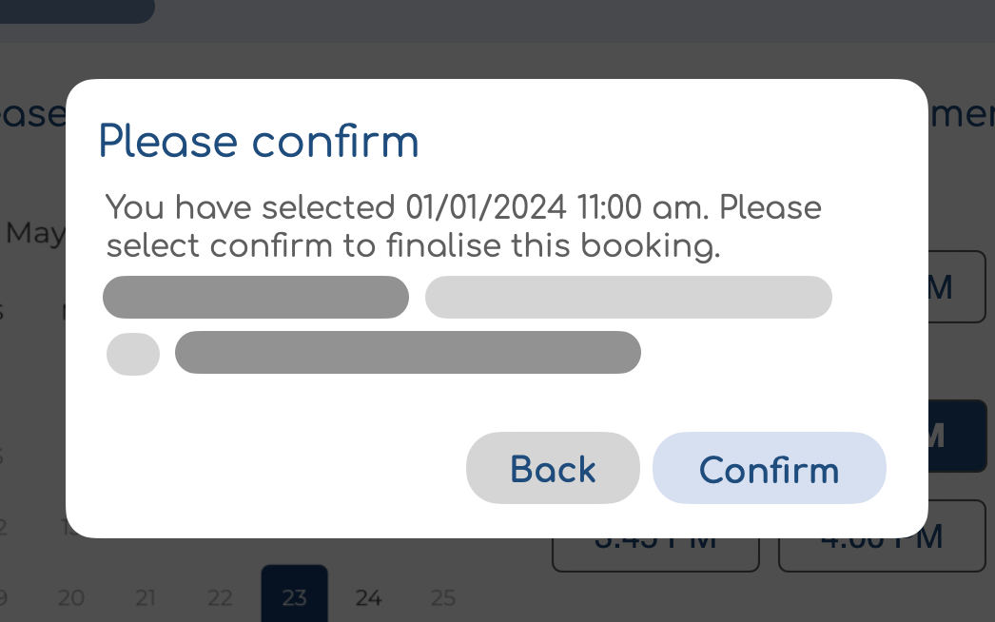Select the 3:45 PM time slot
Image resolution: width=995 pixels, height=622 pixels.
click(655, 536)
